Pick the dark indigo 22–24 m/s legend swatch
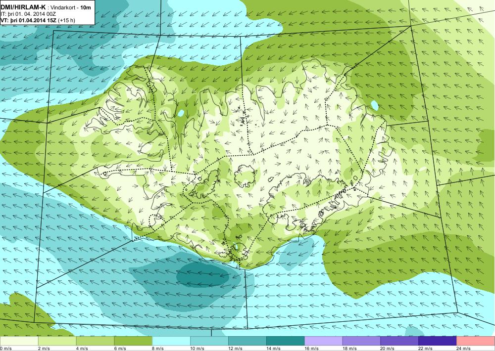The height and width of the screenshot is (351, 495). [x=438, y=341]
